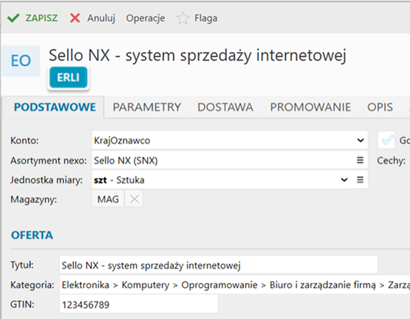Click the ERLI badge button
The height and width of the screenshot is (319, 410).
(x=69, y=78)
